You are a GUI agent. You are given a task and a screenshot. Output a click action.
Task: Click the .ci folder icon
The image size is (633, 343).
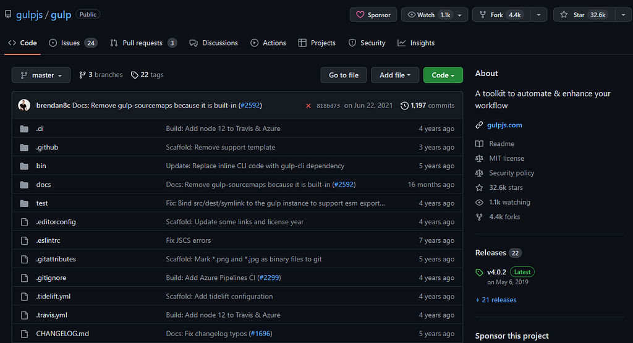(24, 129)
